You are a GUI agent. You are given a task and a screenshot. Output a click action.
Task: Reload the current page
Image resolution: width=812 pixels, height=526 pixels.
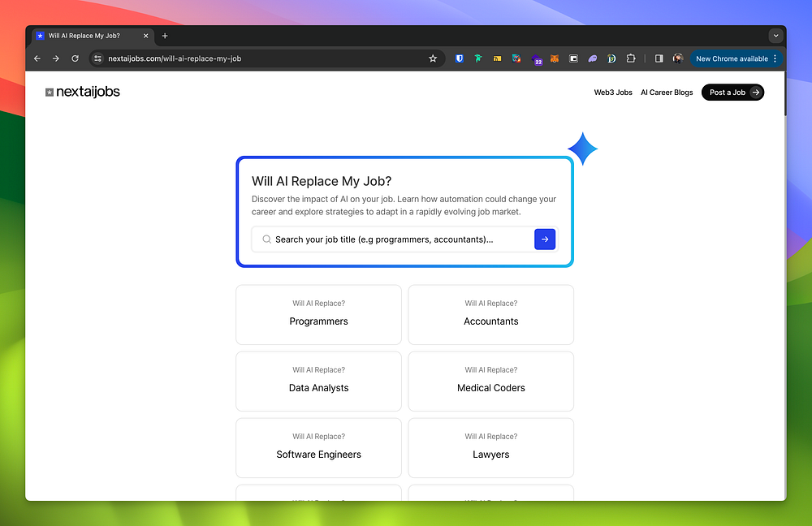point(75,58)
